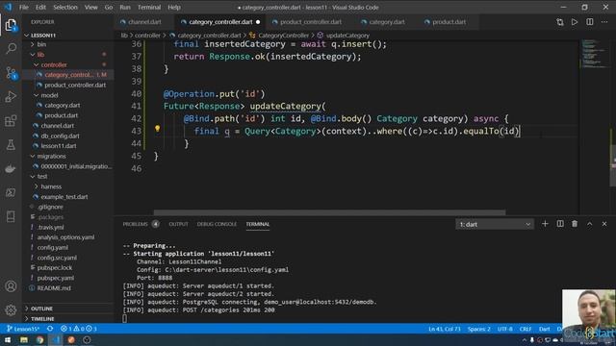The height and width of the screenshot is (346, 616).
Task: Click 'Spaces: 2' indentation in status bar
Action: 479,329
